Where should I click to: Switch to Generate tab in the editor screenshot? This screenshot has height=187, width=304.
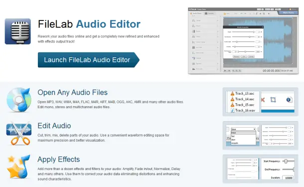coord(210,13)
